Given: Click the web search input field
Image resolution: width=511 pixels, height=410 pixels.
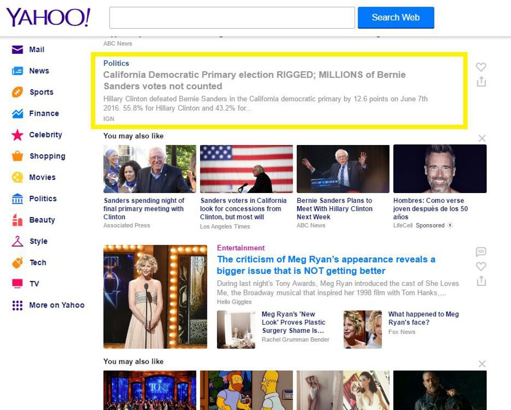Looking at the screenshot, I should point(232,18).
